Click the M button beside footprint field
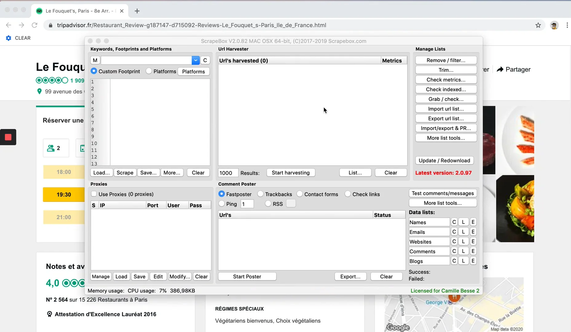571x332 pixels. pyautogui.click(x=95, y=60)
